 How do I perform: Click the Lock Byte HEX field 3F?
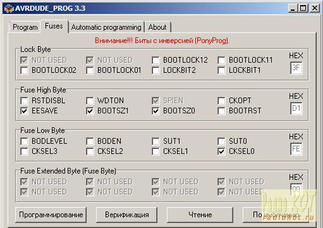coord(296,68)
